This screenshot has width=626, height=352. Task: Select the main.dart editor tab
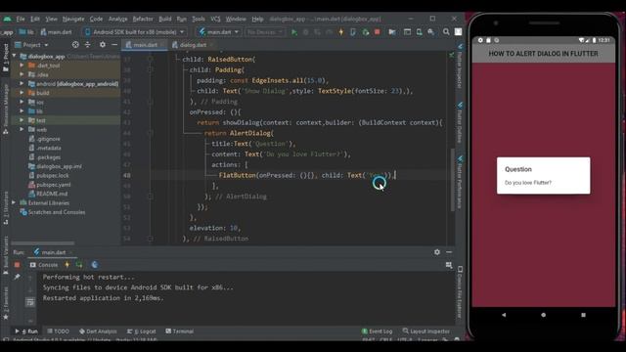pyautogui.click(x=145, y=45)
